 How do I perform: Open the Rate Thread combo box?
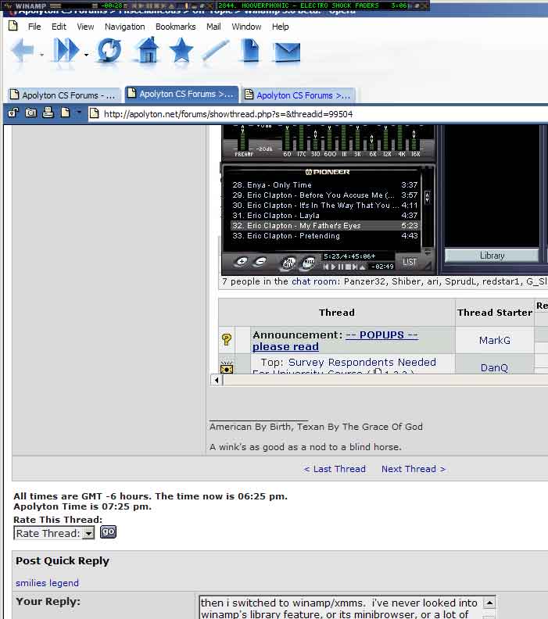[x=54, y=533]
